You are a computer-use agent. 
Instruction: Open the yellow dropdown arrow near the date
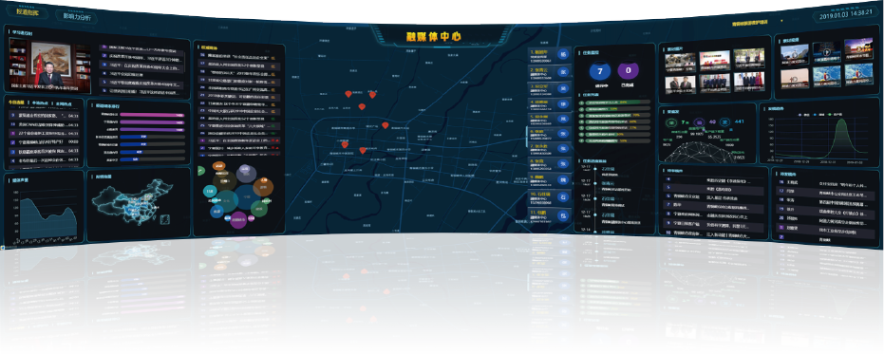point(781,20)
